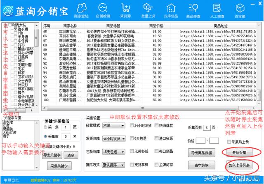Check the 进口货源 option
This screenshot has height=184, width=264.
pyautogui.click(x=156, y=138)
